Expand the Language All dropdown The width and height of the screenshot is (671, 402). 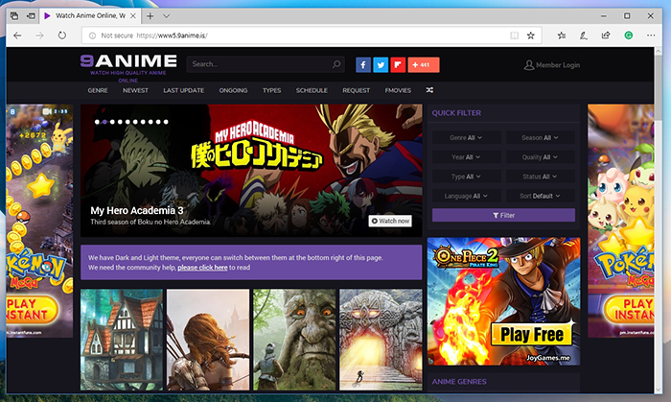point(466,196)
